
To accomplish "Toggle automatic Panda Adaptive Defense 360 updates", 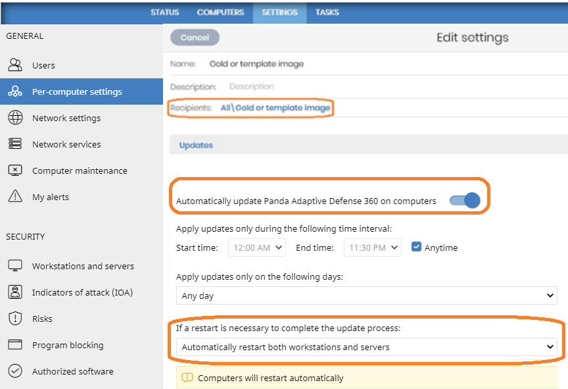I will 465,201.
